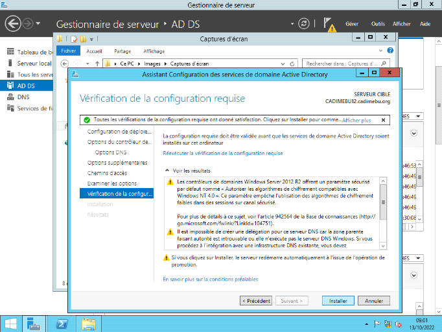Click the results list scrollbar thumb
The image size is (442, 332).
(383, 202)
